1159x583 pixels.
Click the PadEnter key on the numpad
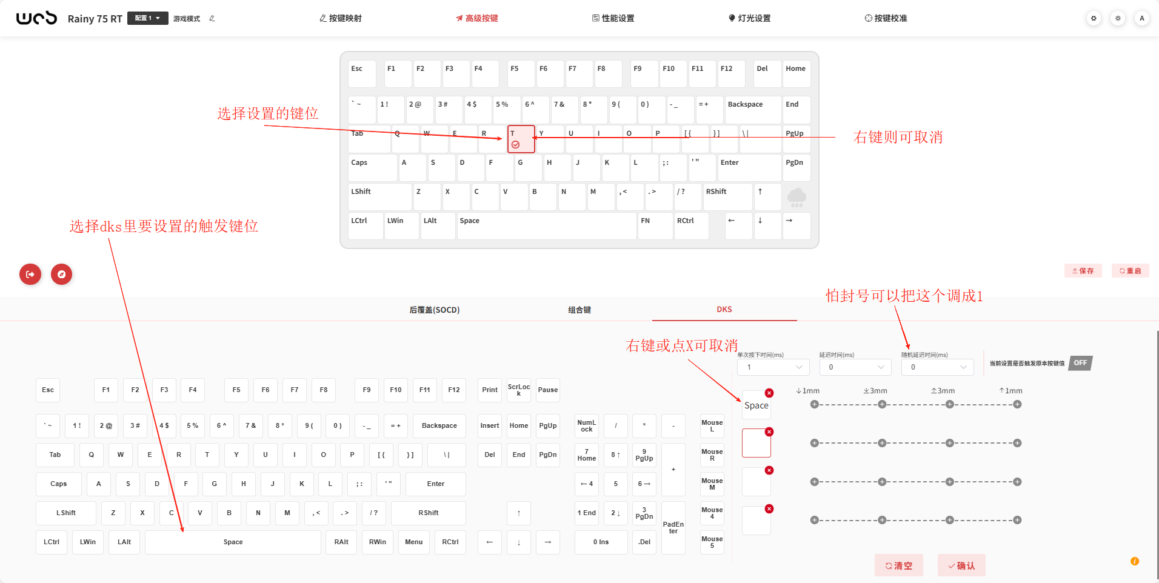[x=673, y=528]
